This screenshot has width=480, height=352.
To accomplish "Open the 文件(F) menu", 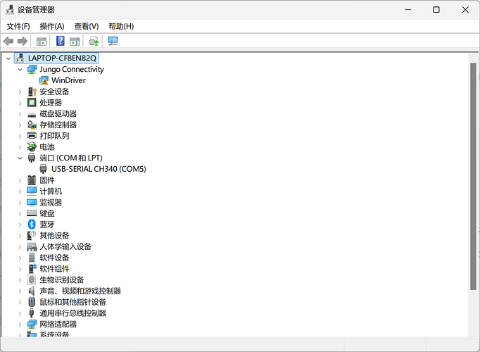I will [x=18, y=26].
